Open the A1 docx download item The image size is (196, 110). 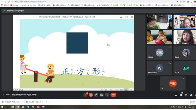click(x=11, y=102)
